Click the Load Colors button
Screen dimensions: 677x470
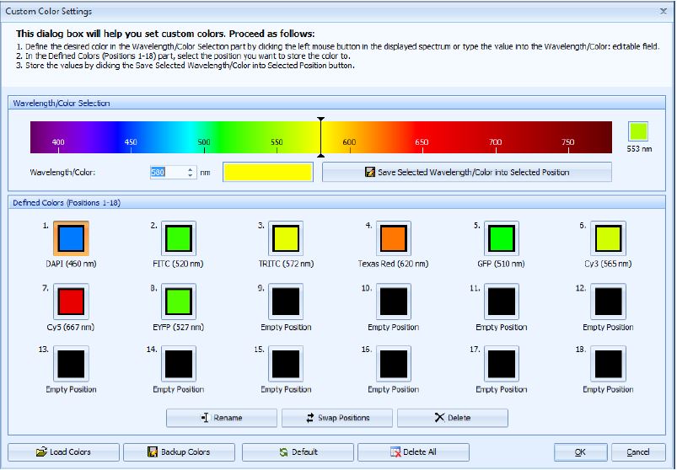click(63, 452)
